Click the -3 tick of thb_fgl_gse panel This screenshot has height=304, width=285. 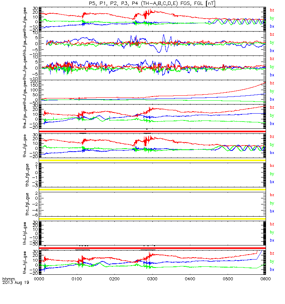tap(35, 186)
